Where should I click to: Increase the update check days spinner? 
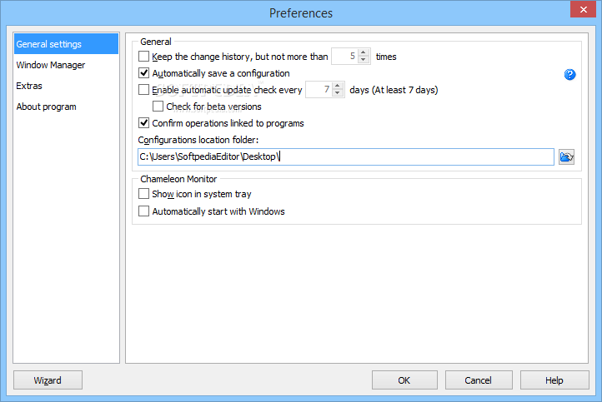coord(338,87)
